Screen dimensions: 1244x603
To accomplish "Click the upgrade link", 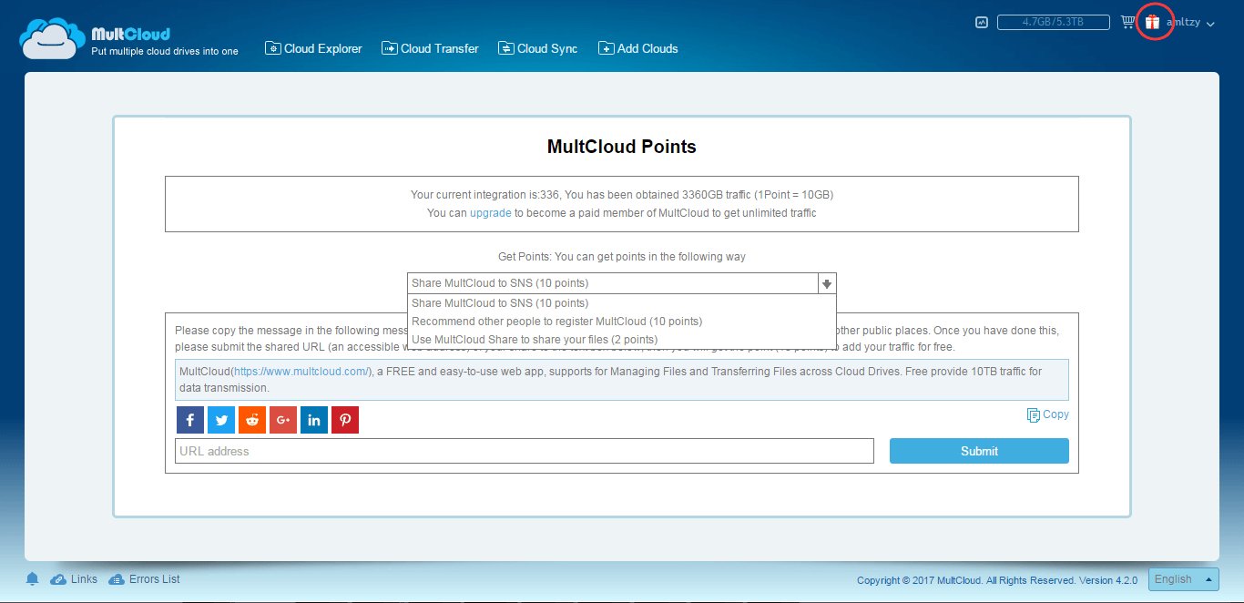I will pos(490,212).
